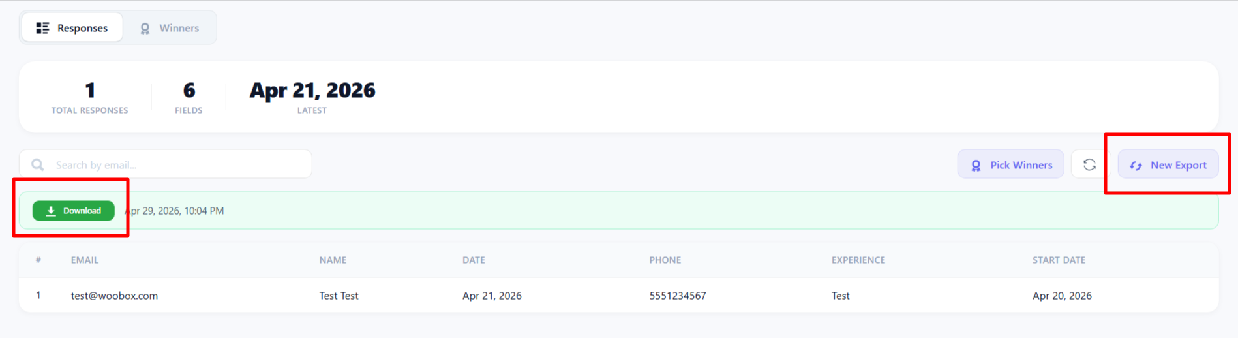Select the Responses tab
This screenshot has height=338, width=1238.
(x=72, y=28)
